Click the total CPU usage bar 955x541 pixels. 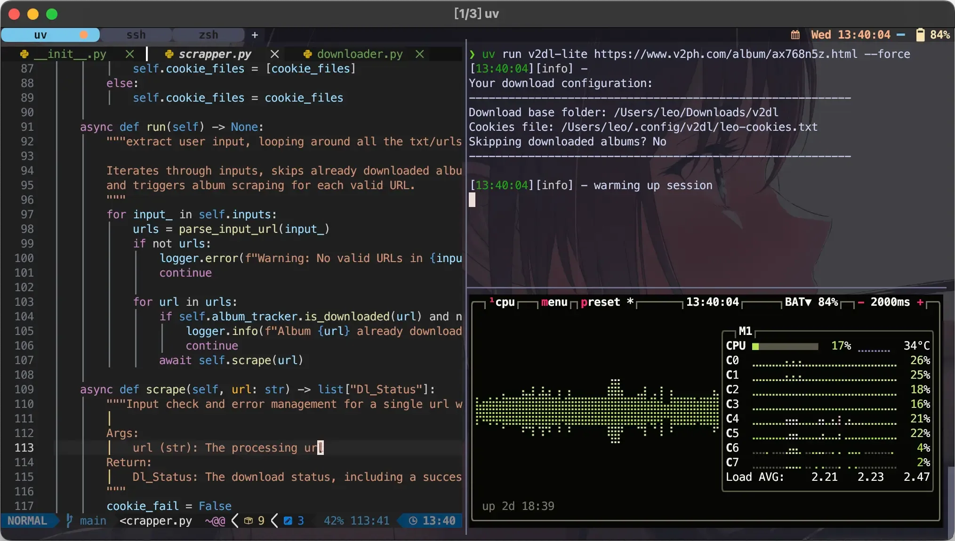785,346
